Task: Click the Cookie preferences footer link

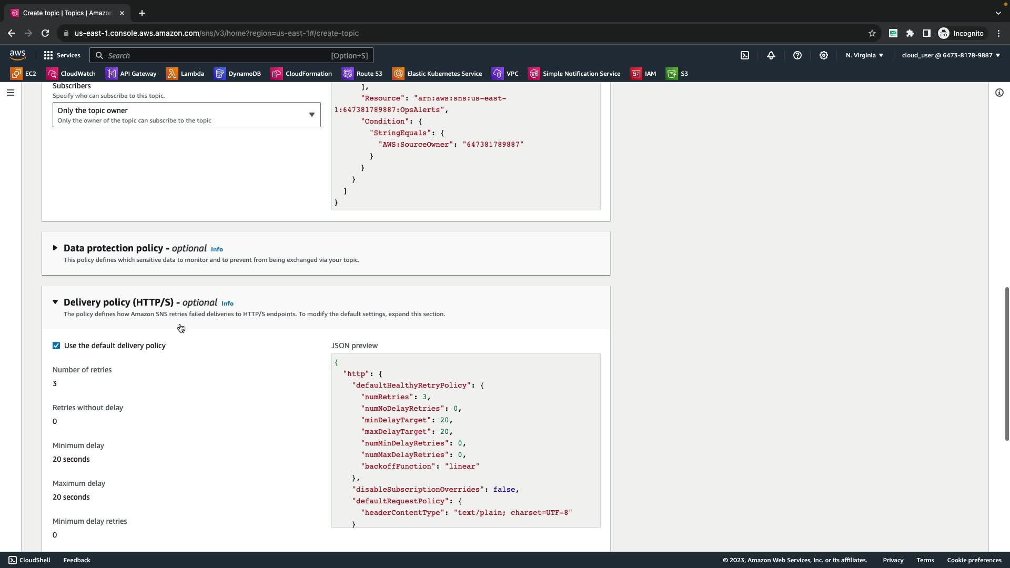Action: [x=974, y=560]
